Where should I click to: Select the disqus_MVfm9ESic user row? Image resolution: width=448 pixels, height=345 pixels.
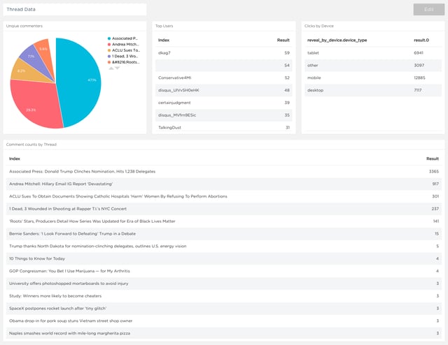[x=224, y=115]
